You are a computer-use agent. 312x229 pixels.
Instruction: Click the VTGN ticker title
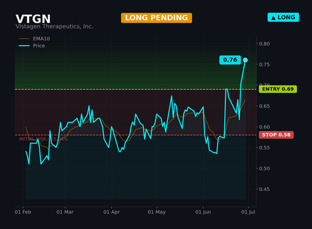tap(33, 19)
